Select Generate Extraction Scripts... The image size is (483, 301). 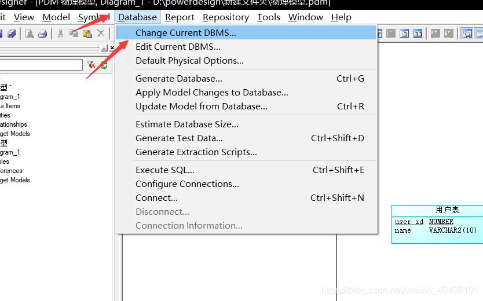pos(246,152)
